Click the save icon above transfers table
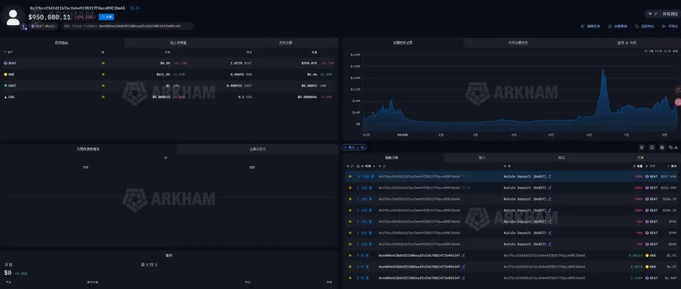Viewport: 681px width, 289px height. click(x=662, y=147)
